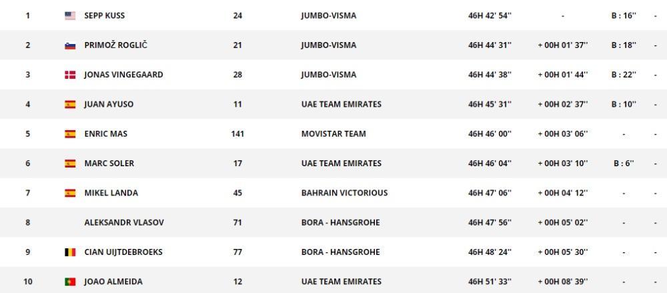Click the Belgian flag beside Cian Uijtdebroeks

point(70,252)
